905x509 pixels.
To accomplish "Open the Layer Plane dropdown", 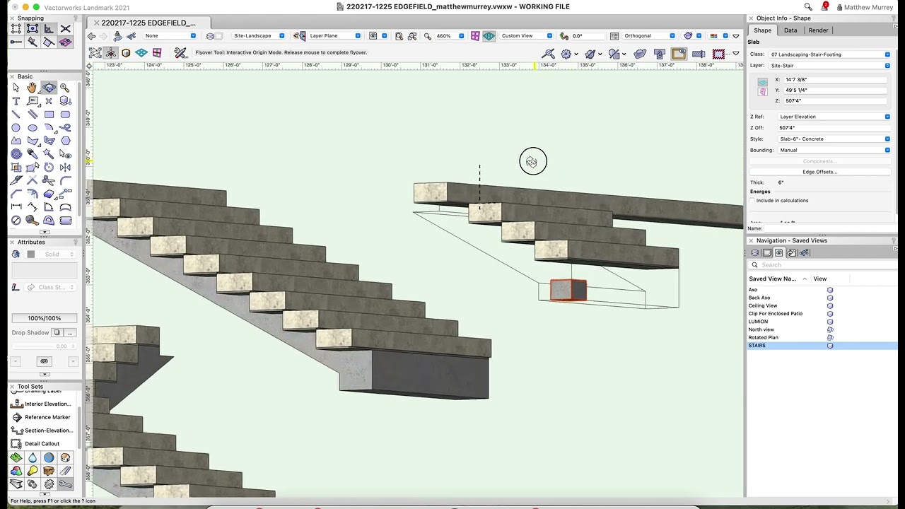I will click(334, 35).
